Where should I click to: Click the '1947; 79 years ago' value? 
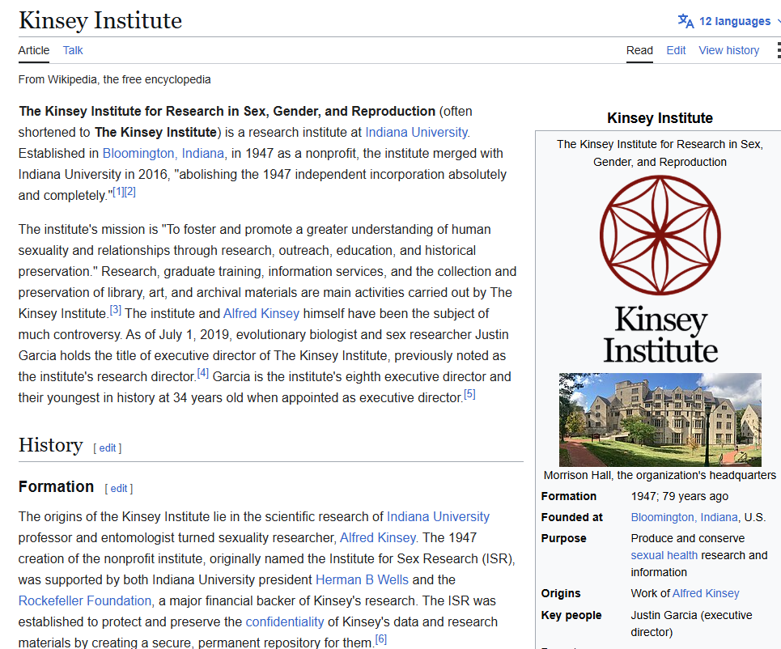(x=679, y=496)
